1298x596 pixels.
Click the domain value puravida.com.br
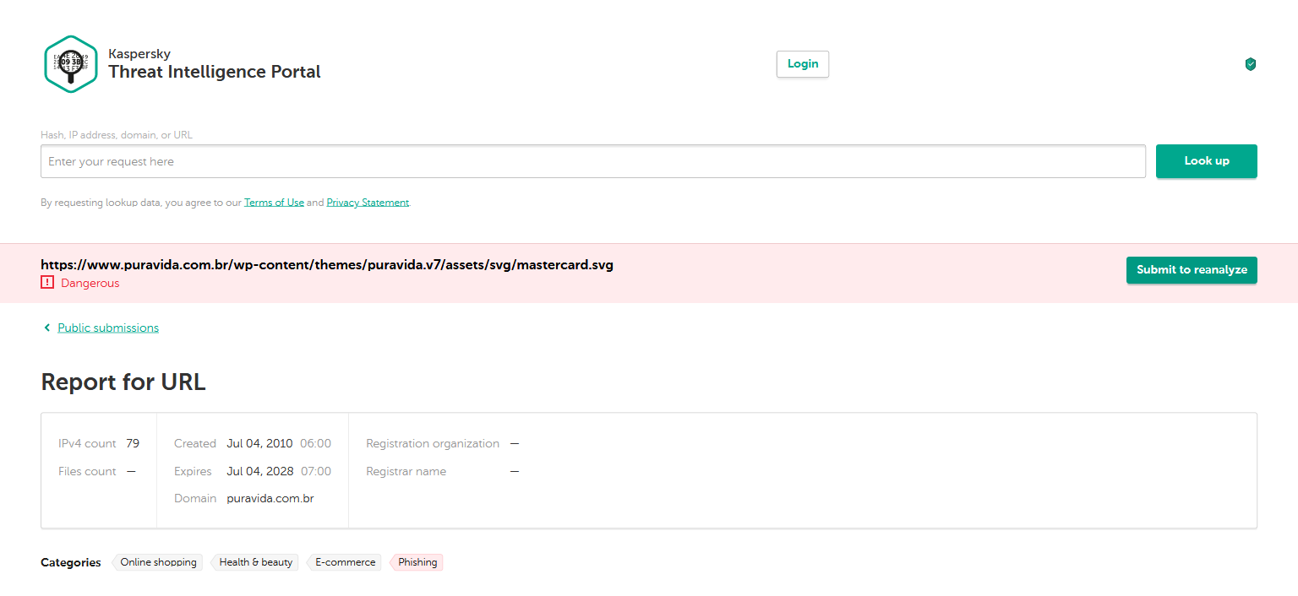(x=270, y=499)
